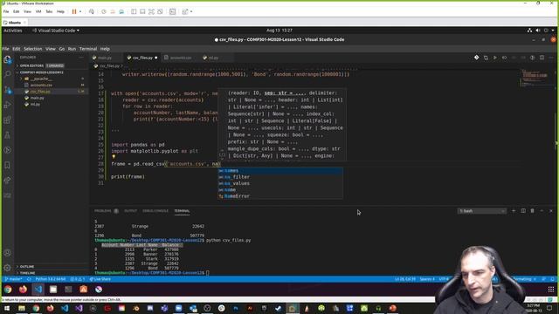This screenshot has width=559, height=314.
Task: Click the master branch in the status bar
Action: pos(13,279)
